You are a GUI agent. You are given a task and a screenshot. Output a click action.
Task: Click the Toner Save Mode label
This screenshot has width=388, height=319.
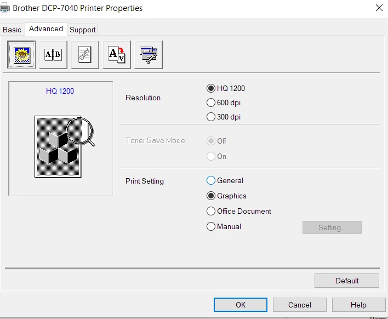pyautogui.click(x=155, y=140)
